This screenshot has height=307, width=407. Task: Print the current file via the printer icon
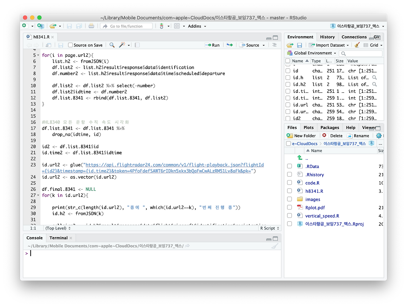click(91, 26)
